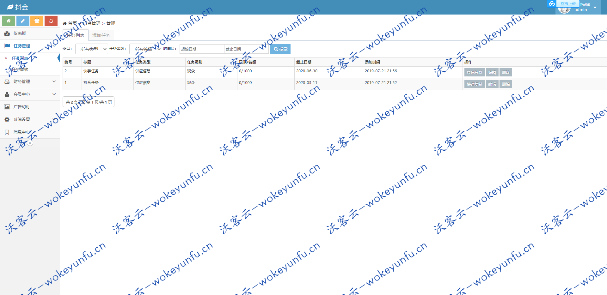Click the green home shortcut button
The height and width of the screenshot is (295, 607).
[x=9, y=21]
